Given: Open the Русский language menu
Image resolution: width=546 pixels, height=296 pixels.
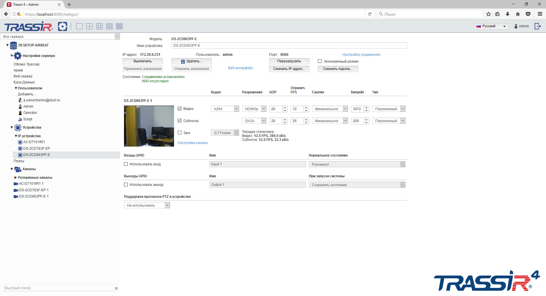Looking at the screenshot, I should point(491,26).
